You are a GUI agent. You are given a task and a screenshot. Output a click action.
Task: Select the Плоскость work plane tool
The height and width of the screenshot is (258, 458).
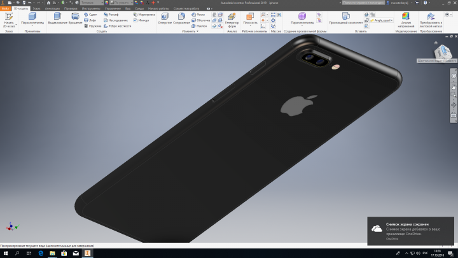coord(251,18)
